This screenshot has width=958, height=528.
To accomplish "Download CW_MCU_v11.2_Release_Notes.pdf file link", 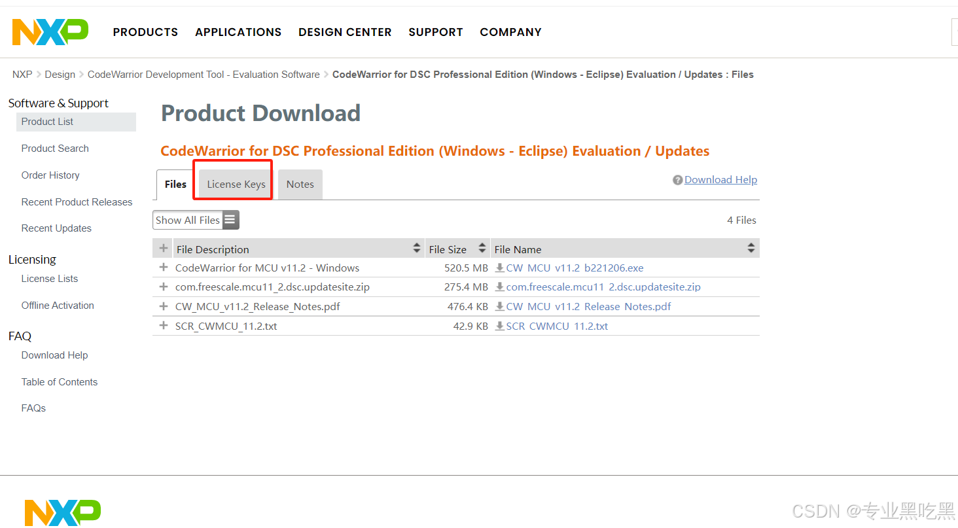I will [x=588, y=306].
